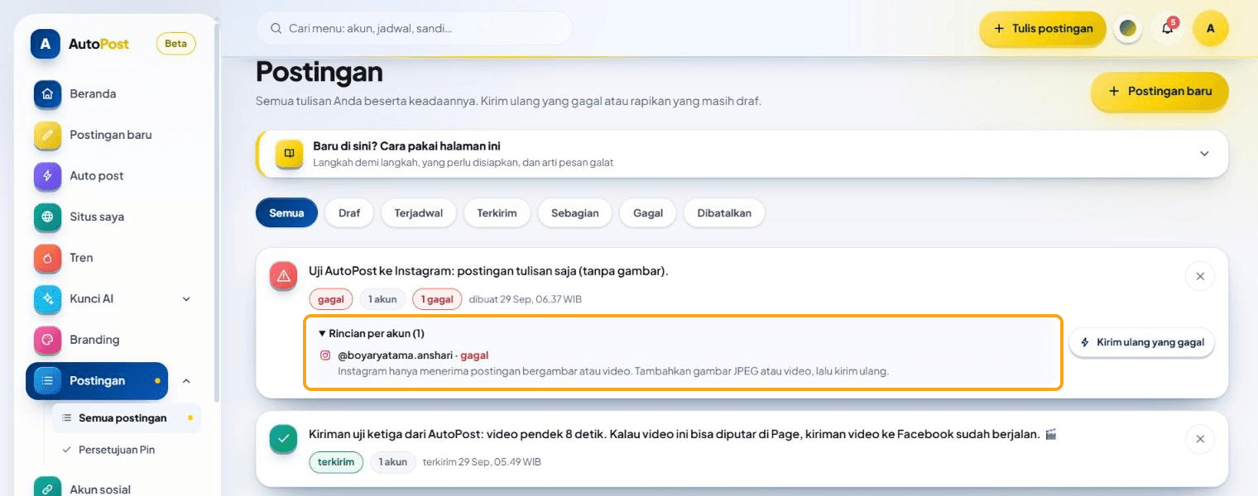Click the Instagram icon beside @boyaryatama.anshari

tap(325, 355)
